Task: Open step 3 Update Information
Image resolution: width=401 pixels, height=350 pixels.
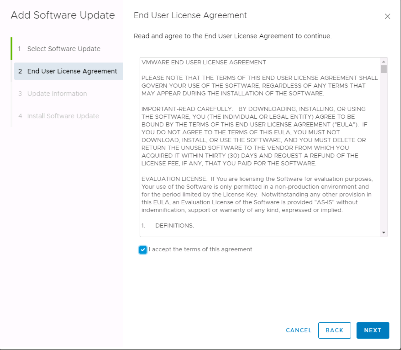Action: (x=57, y=94)
